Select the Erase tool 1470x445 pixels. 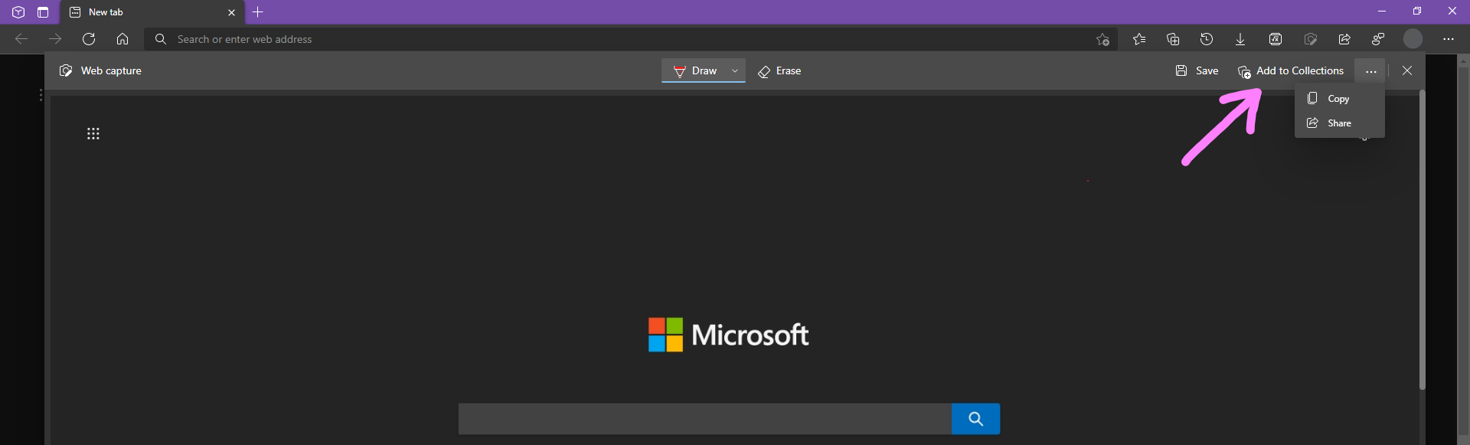click(779, 70)
